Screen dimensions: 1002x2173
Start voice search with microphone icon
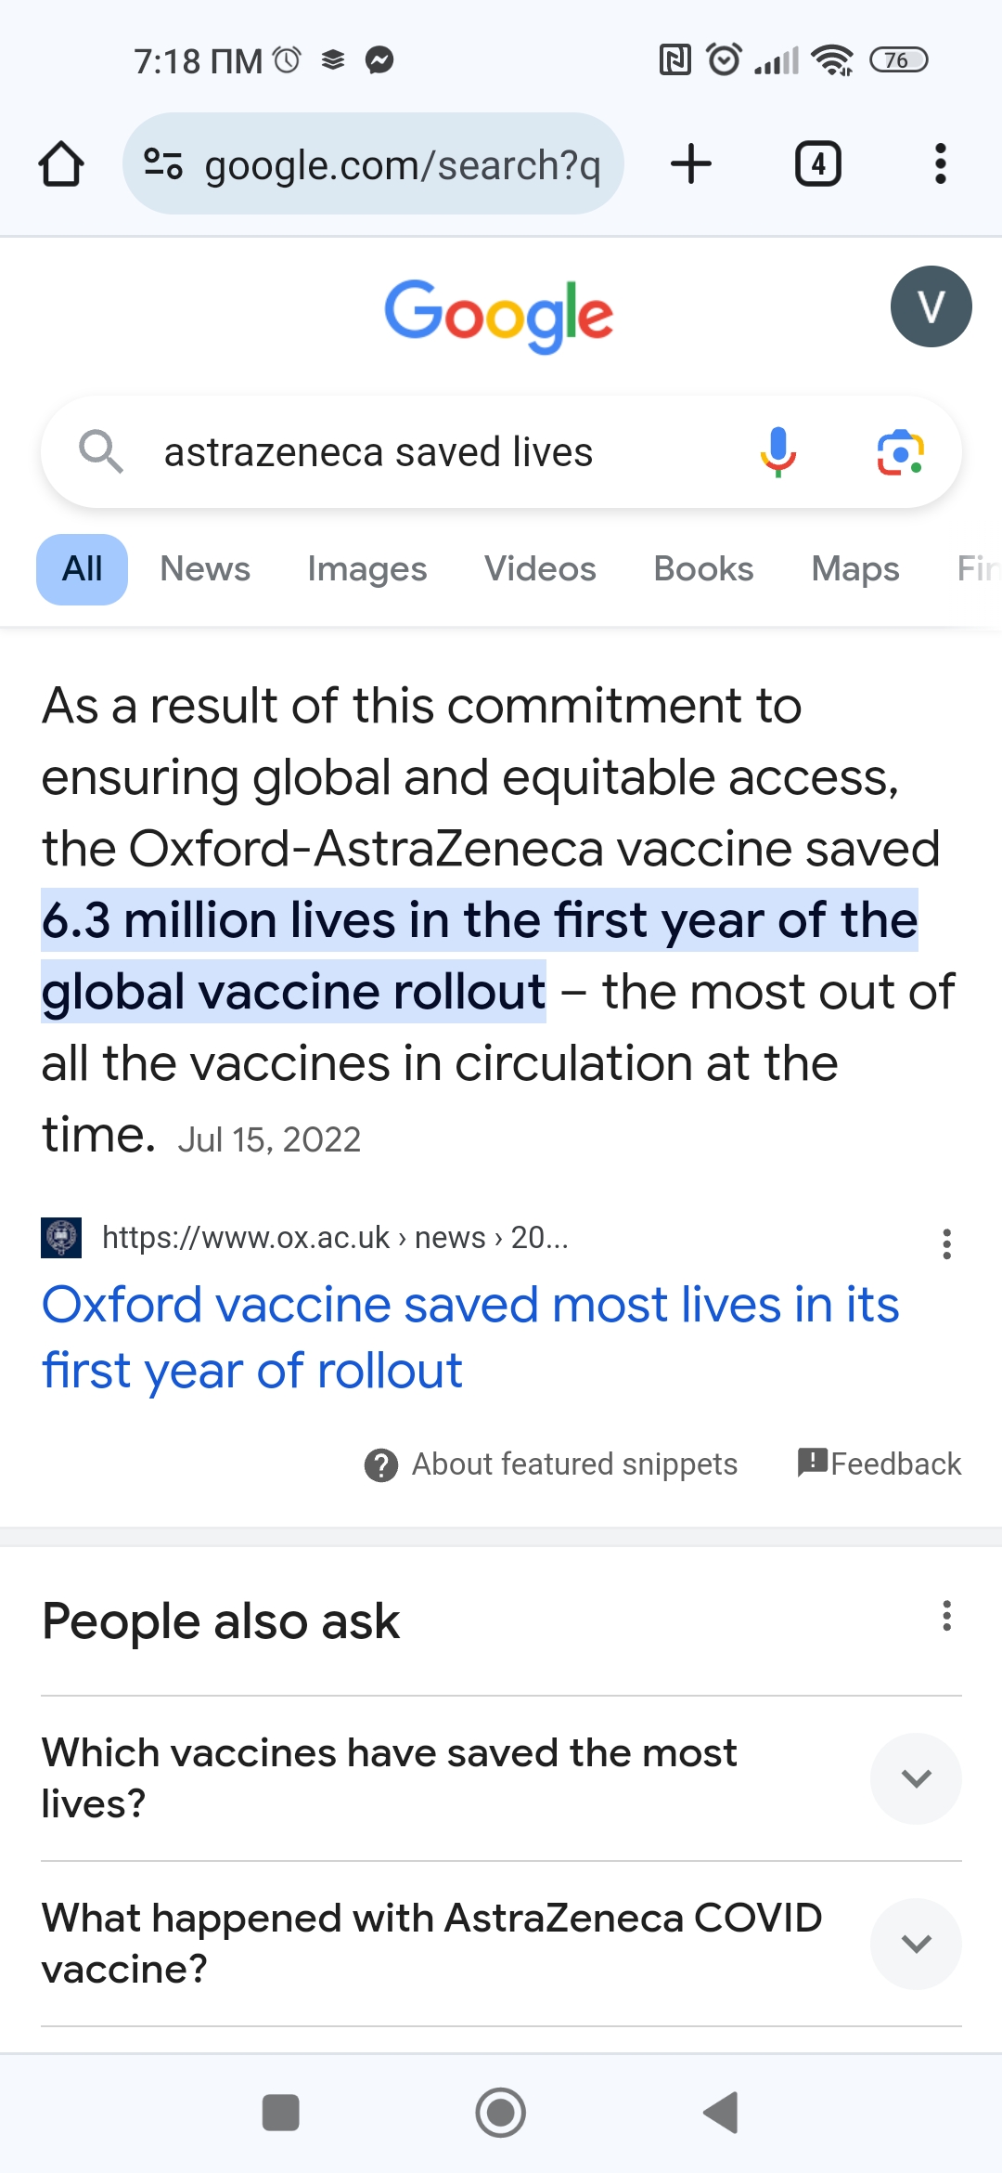(x=777, y=452)
